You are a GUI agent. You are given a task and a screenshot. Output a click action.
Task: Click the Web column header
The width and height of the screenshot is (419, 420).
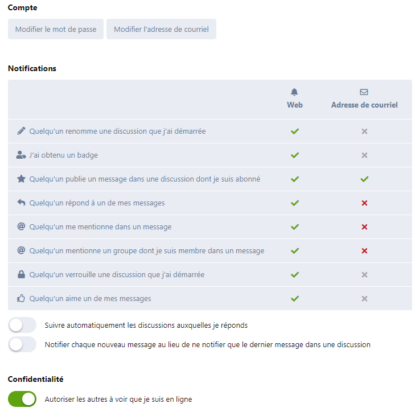coord(295,105)
